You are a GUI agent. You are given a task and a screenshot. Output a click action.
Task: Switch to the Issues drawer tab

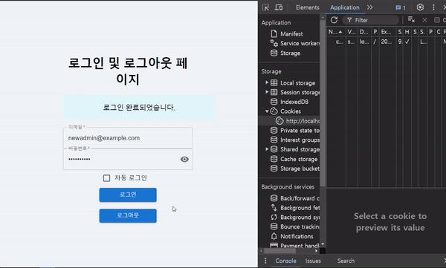(x=313, y=261)
